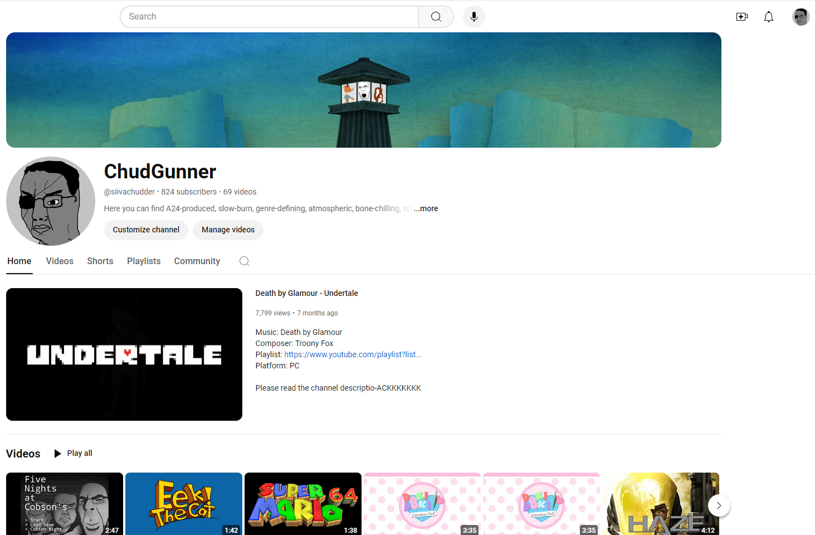Click inside the Search input field
The height and width of the screenshot is (535, 815).
269,17
